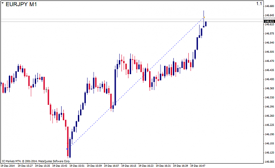Click the 19 Dec 16:15 time label
This screenshot has height=168, width=275.
pyautogui.click(x=129, y=166)
